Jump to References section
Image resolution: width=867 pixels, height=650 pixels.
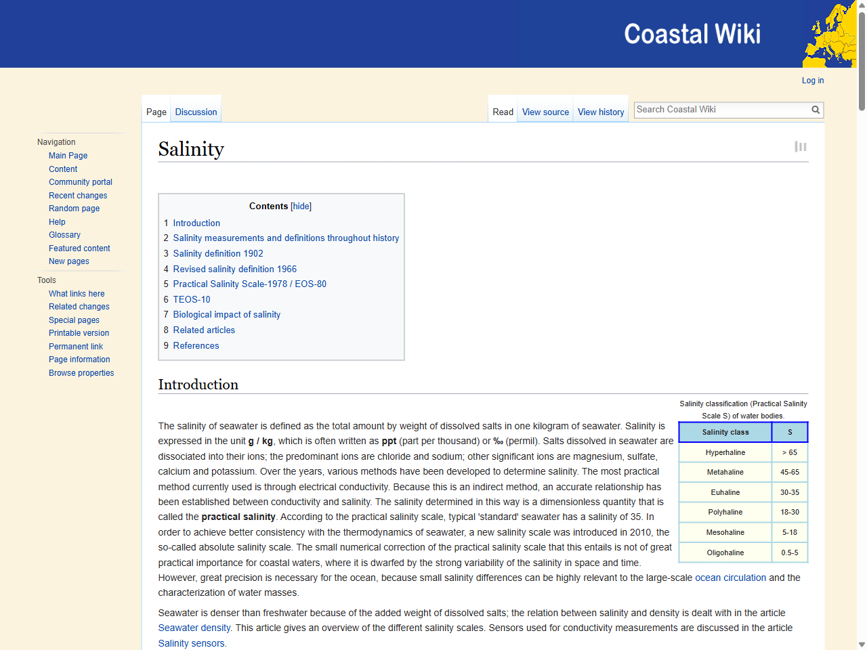(196, 345)
